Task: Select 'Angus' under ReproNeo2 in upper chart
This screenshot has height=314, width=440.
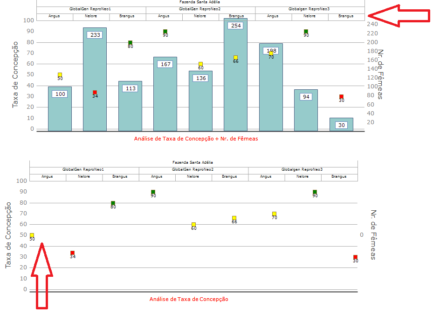Action: 164,16
